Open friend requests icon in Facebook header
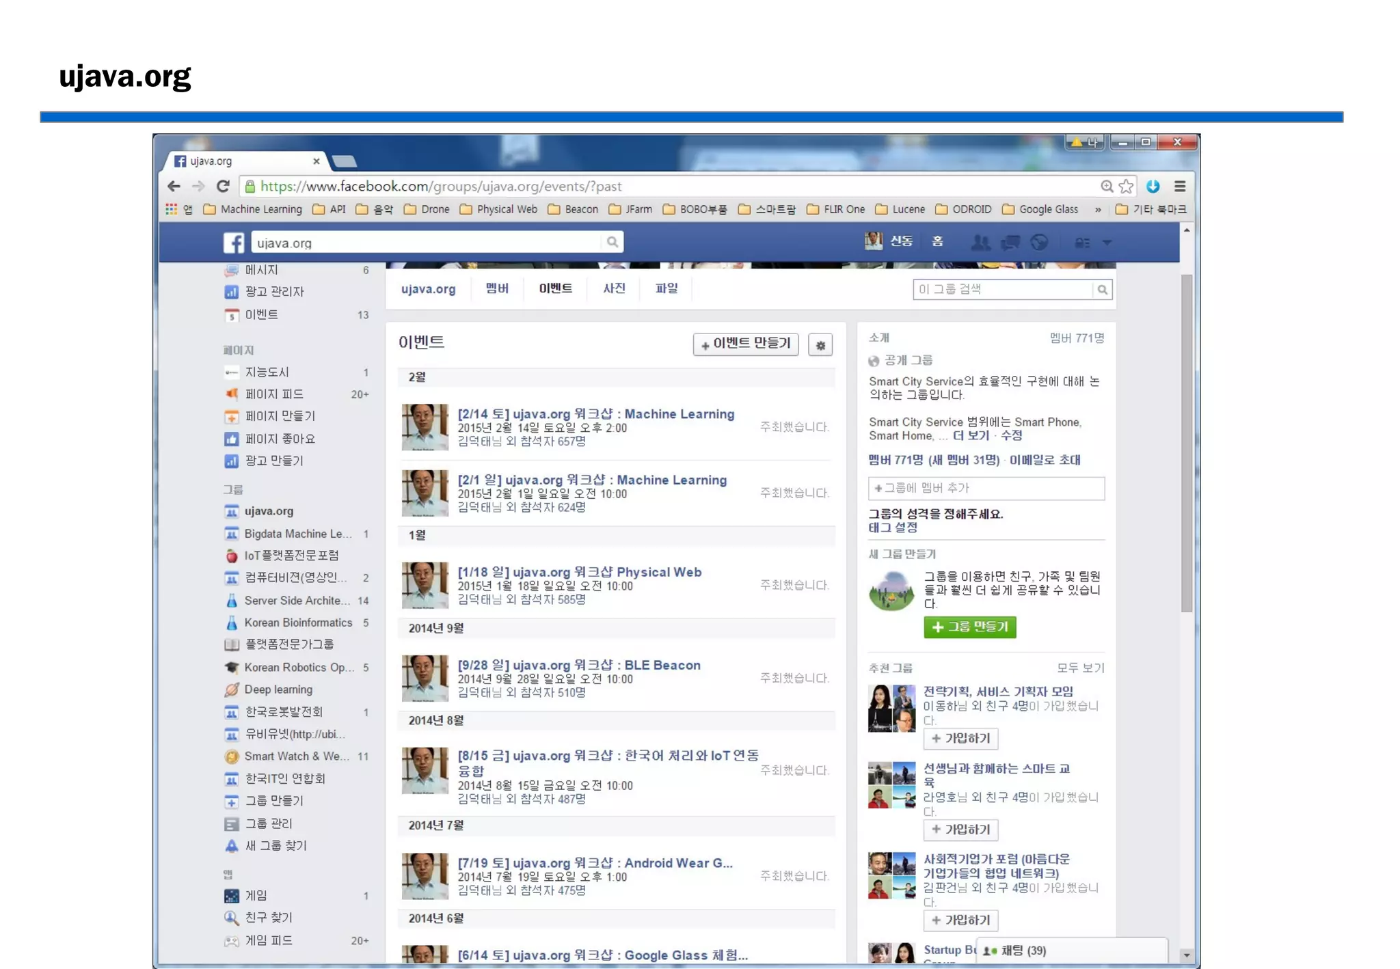Screen dimensions: 1400x969 pyautogui.click(x=981, y=243)
